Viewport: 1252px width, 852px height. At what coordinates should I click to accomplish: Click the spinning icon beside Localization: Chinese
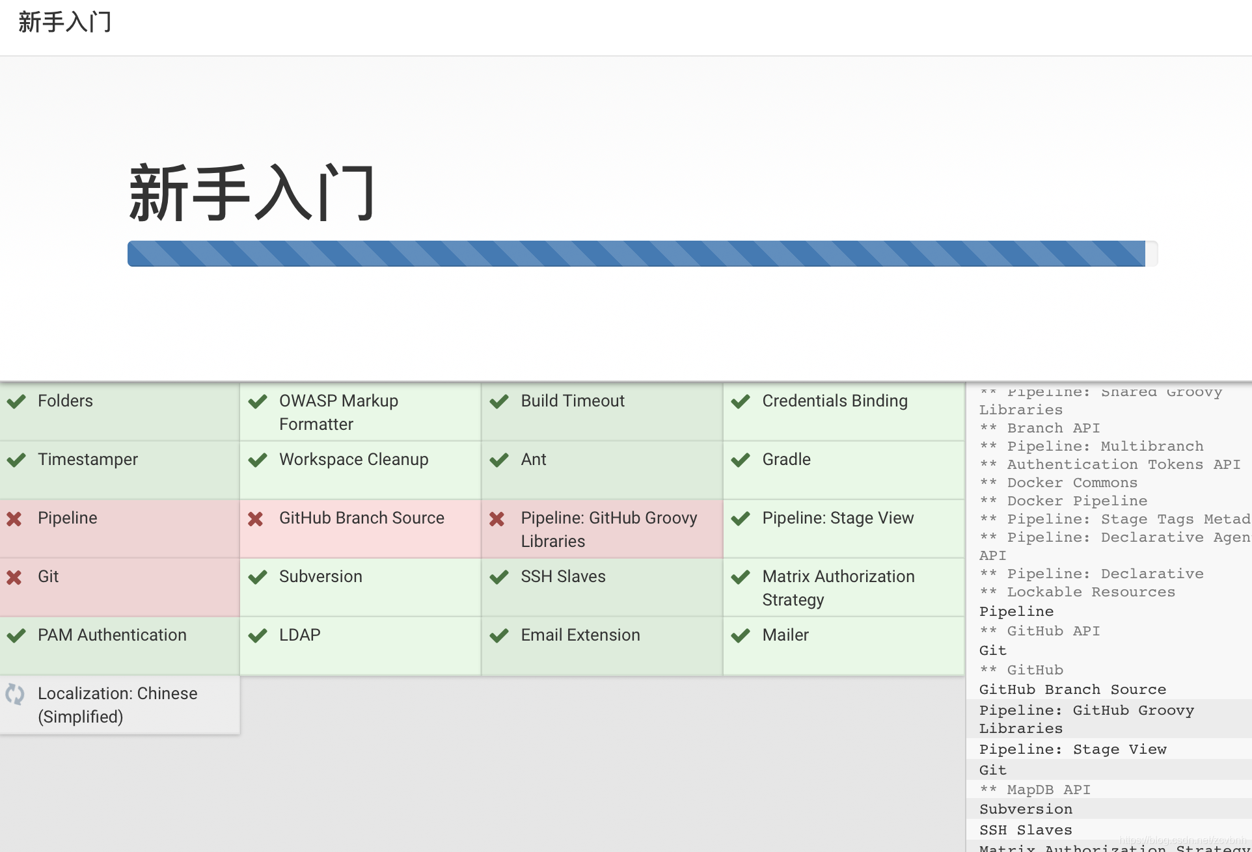[x=15, y=694]
